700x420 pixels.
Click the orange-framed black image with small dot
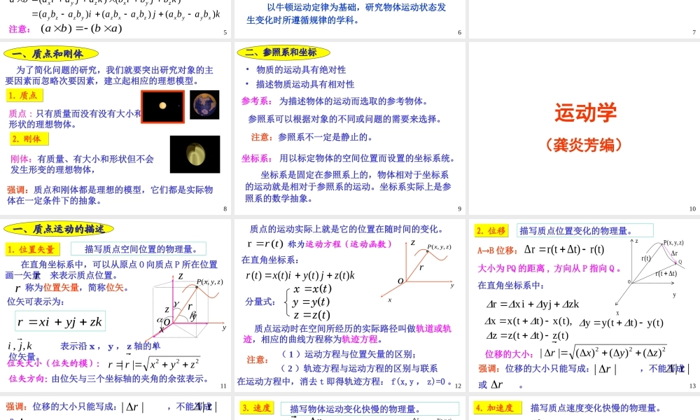click(x=162, y=106)
